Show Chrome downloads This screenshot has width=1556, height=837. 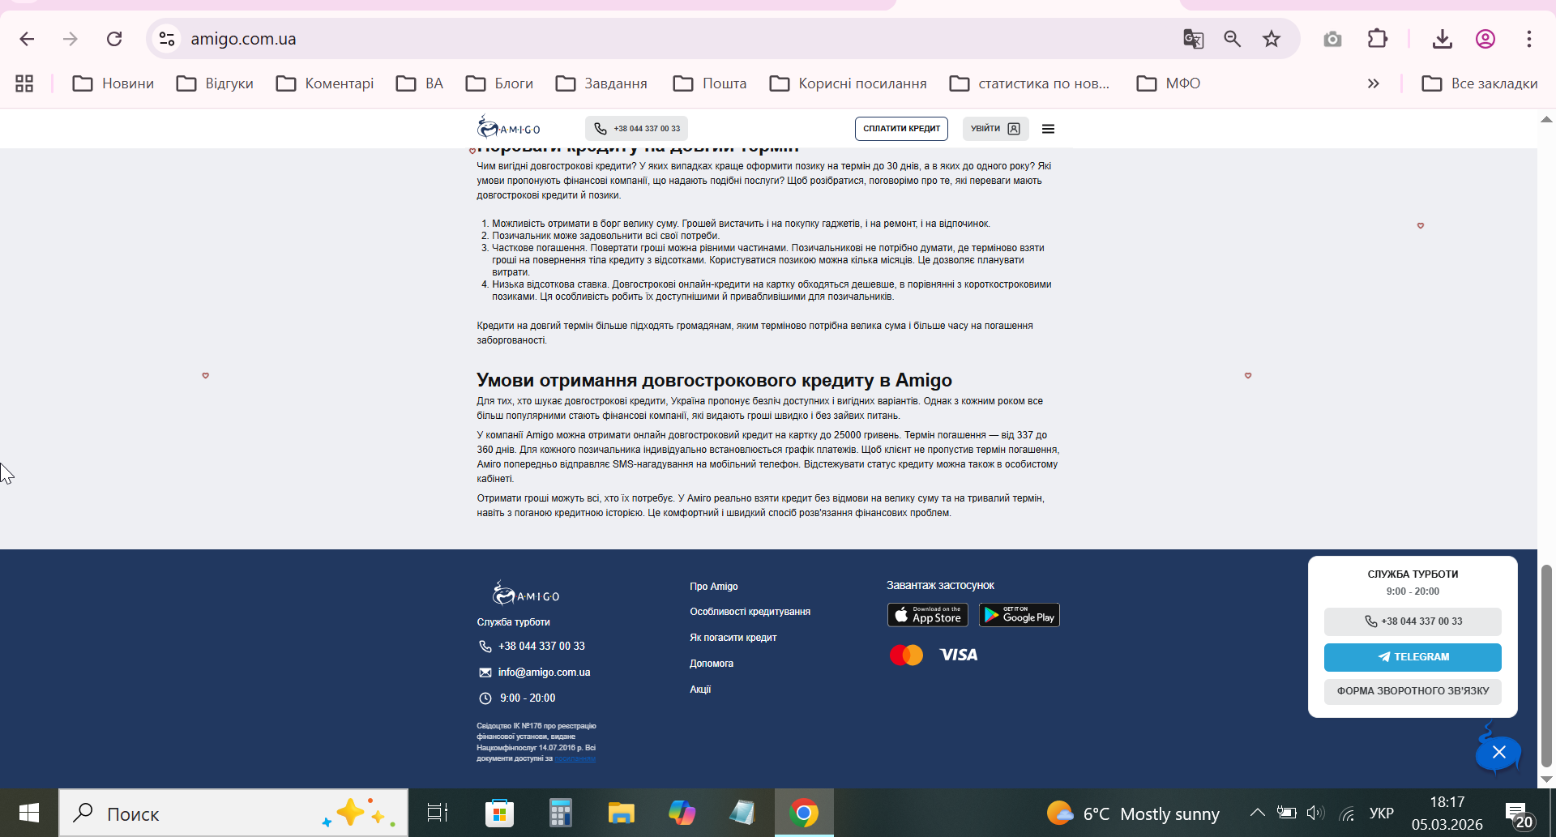click(1442, 39)
